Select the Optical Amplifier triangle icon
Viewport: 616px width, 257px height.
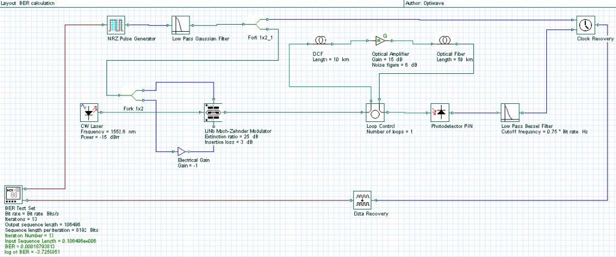tap(380, 40)
